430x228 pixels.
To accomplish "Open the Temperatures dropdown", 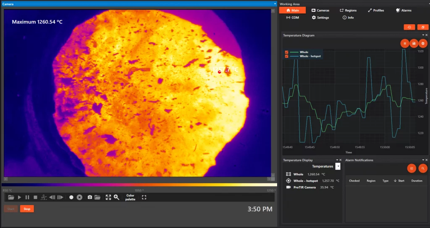I will (x=338, y=167).
